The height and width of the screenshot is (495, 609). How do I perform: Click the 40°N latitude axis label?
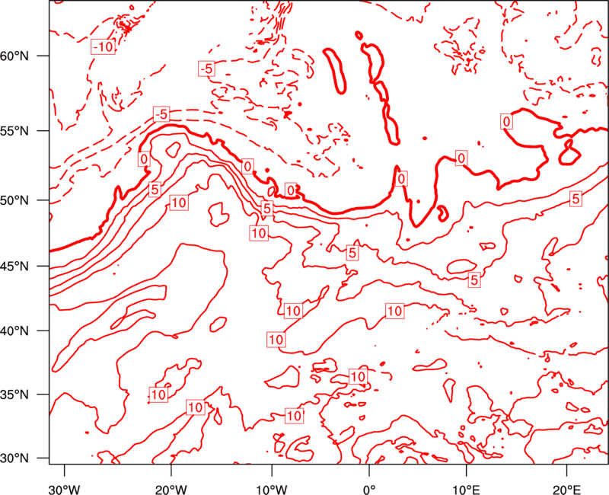click(x=14, y=331)
